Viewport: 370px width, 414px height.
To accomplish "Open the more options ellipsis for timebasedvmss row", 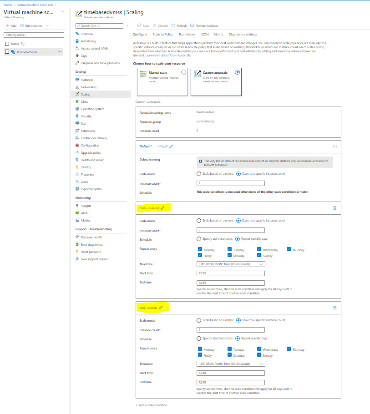I will click(x=60, y=52).
